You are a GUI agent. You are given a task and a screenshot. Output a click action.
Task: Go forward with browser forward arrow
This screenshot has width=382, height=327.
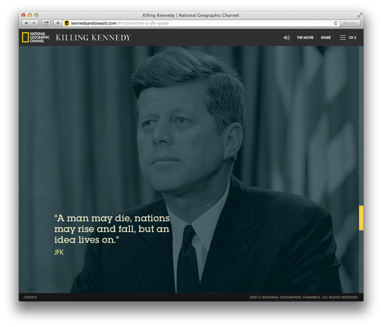point(34,23)
